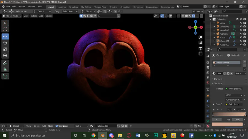248x139 pixels.
Task: Select the Transform tool
Action: click(5, 55)
